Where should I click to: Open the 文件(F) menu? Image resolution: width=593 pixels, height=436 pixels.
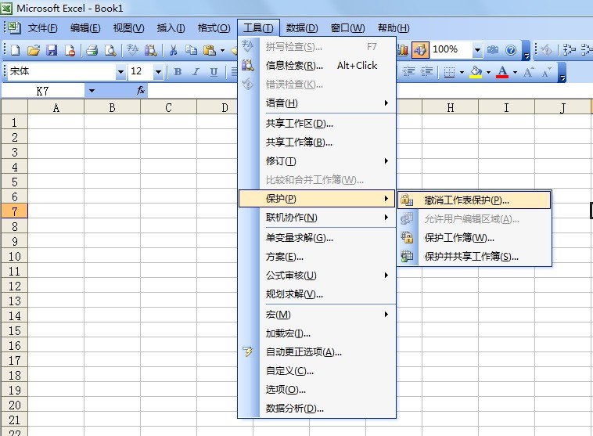[x=42, y=28]
